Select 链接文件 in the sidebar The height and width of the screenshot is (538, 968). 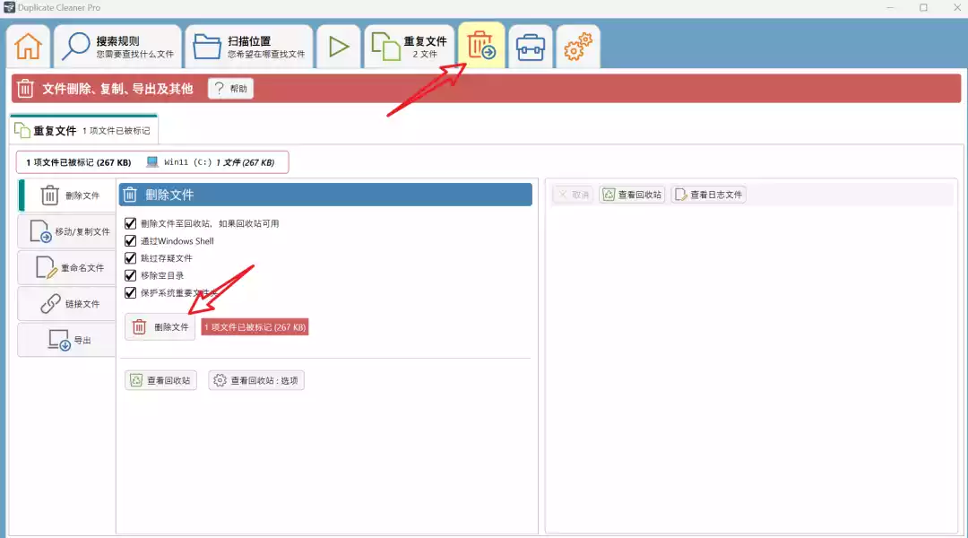[67, 304]
